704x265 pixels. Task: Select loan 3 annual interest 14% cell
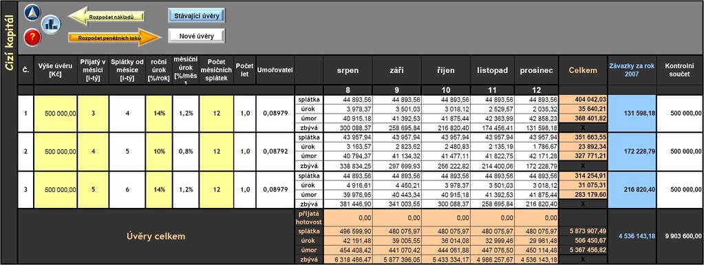[x=158, y=189]
